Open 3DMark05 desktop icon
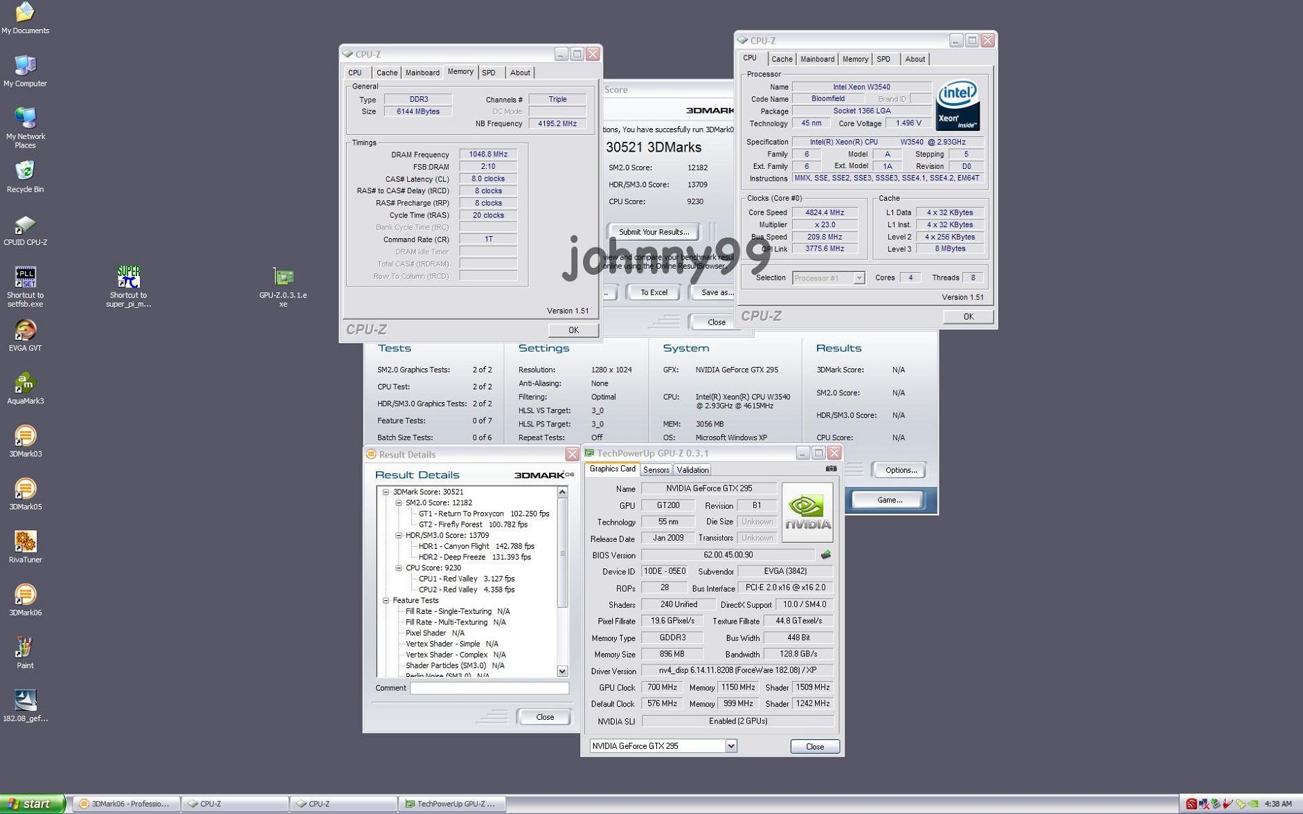Image resolution: width=1303 pixels, height=814 pixels. coord(25,494)
